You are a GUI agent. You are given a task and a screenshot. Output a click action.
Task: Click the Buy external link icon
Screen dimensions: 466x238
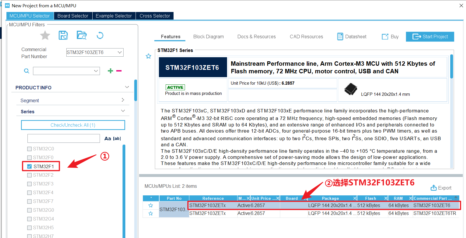click(385, 37)
